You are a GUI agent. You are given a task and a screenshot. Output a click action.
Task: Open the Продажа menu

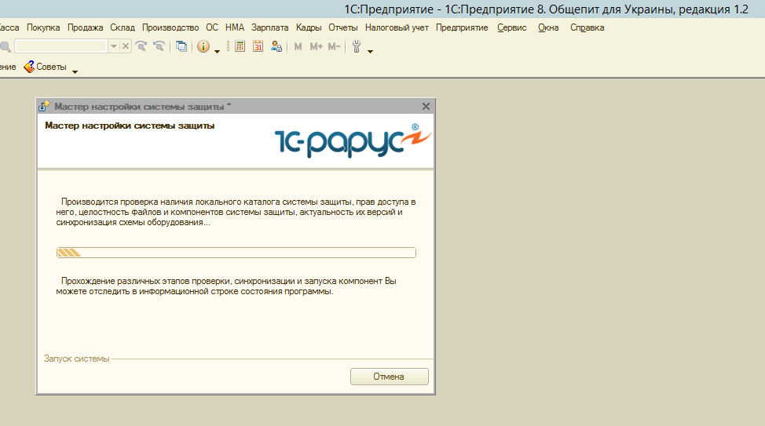pyautogui.click(x=86, y=27)
